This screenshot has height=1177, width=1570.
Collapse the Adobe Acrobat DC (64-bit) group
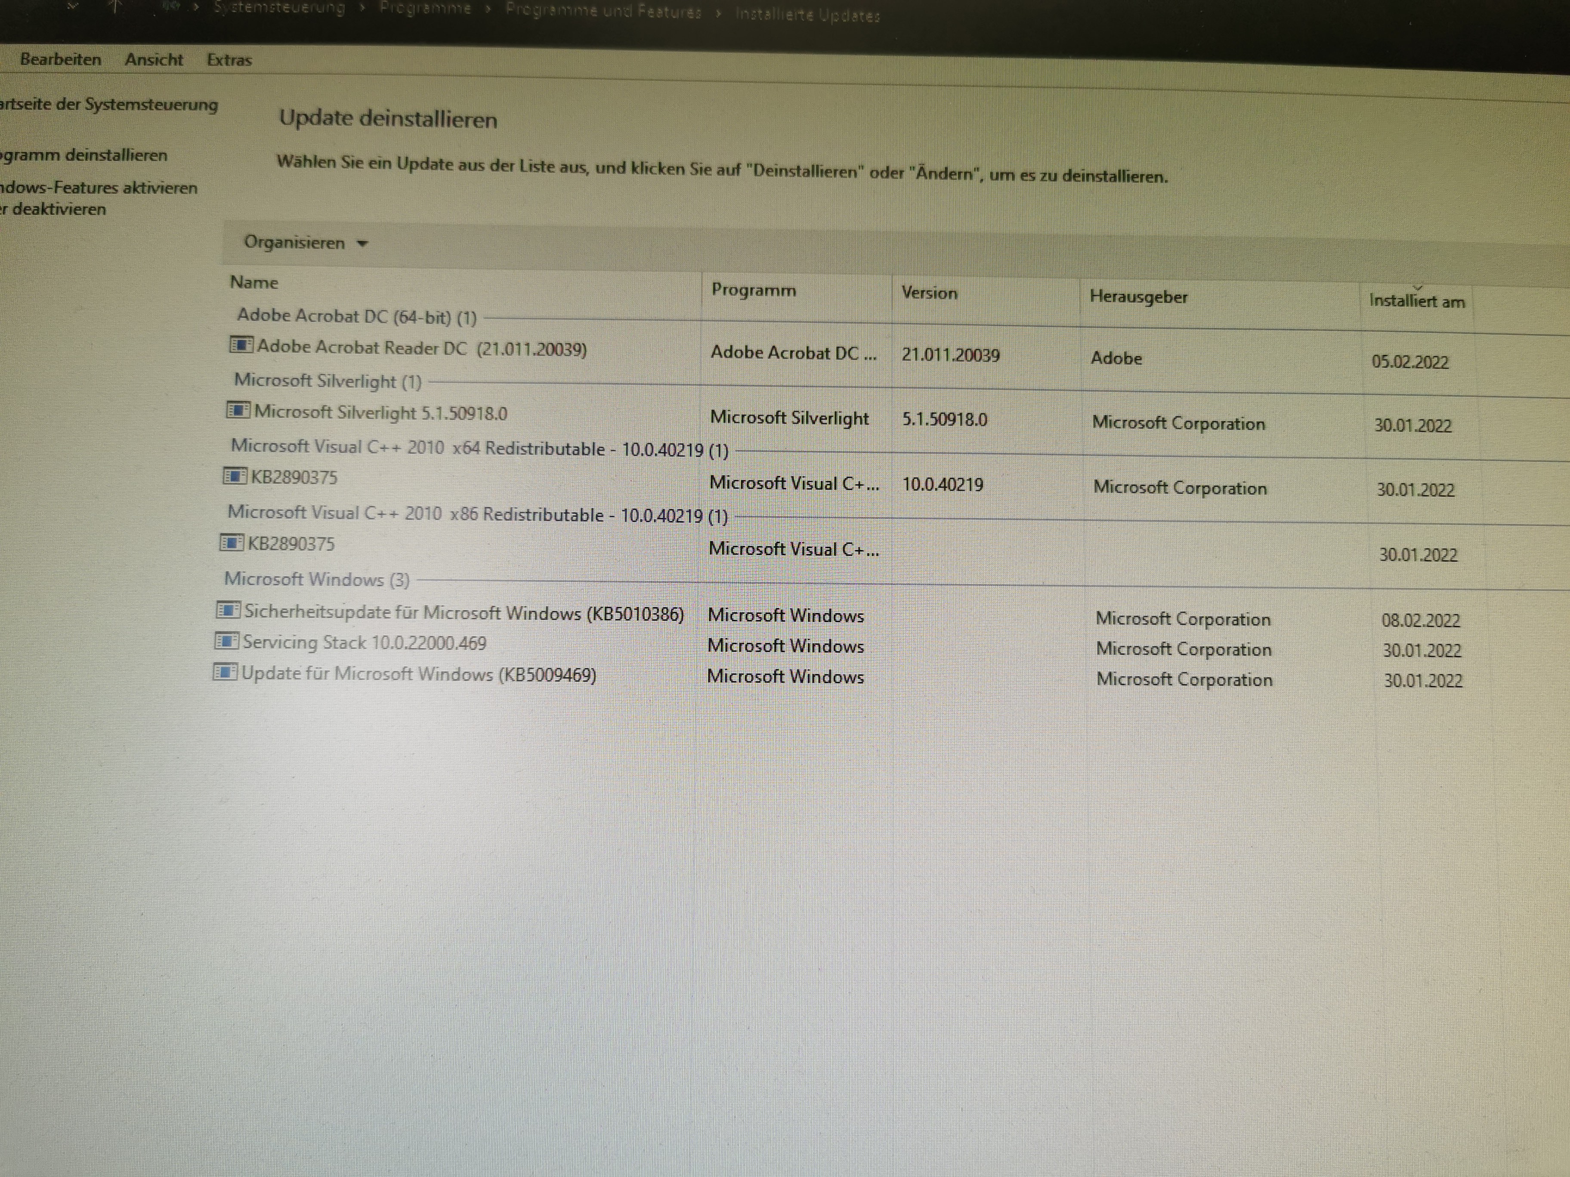point(356,317)
